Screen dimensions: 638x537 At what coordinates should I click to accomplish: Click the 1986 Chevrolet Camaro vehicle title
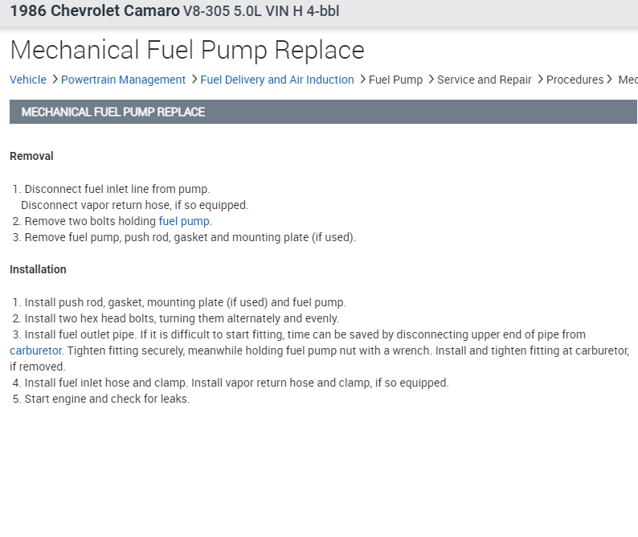coord(95,12)
